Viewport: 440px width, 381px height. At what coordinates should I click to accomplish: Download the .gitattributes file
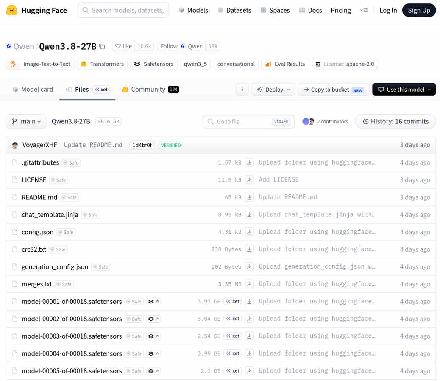pyautogui.click(x=249, y=162)
